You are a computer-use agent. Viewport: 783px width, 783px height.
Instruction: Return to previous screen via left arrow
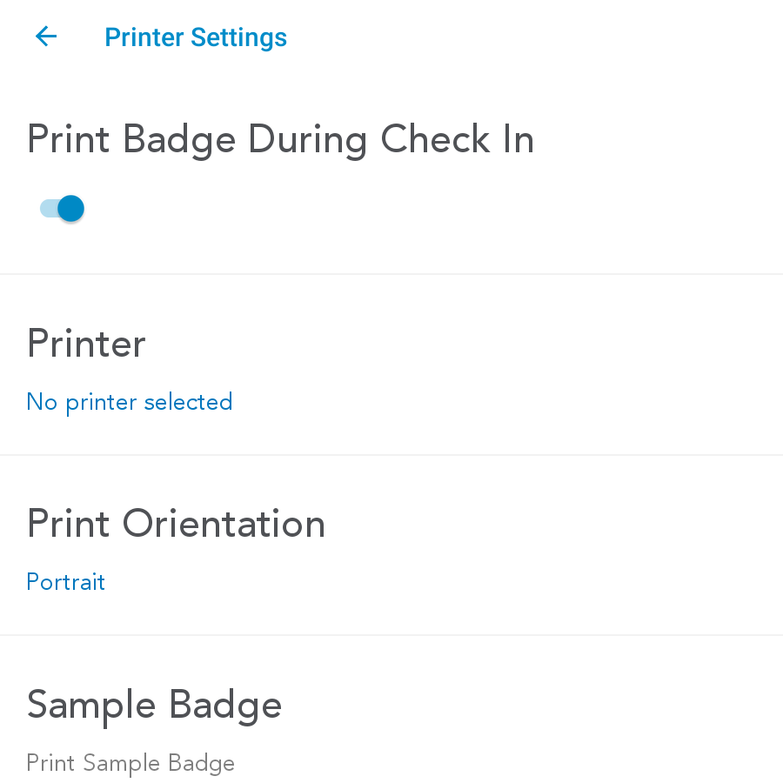point(46,37)
